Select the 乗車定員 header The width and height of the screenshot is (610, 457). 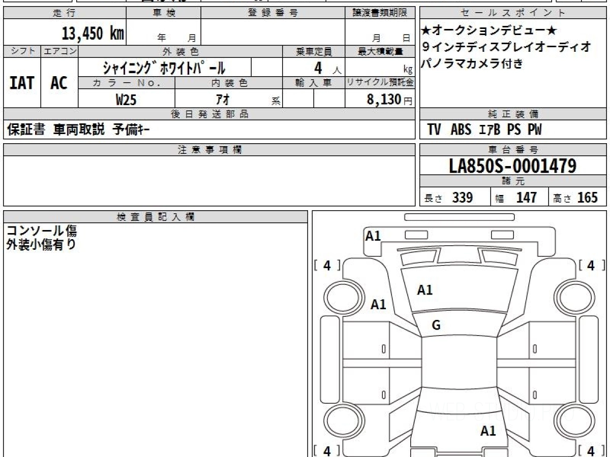[x=314, y=51]
